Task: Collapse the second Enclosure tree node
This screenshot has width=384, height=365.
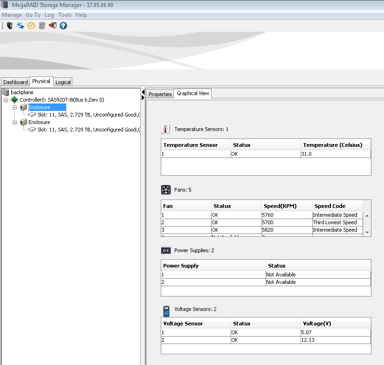Action: [x=15, y=122]
